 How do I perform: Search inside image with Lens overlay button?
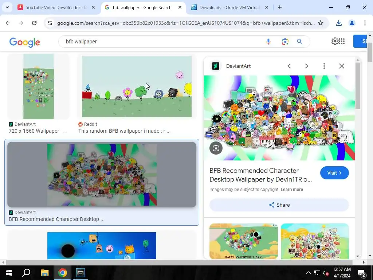click(x=216, y=148)
